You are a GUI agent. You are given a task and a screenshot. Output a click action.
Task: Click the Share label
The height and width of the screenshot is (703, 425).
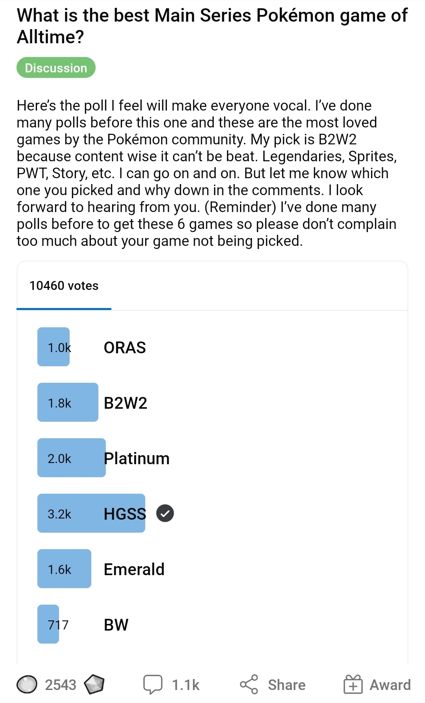click(x=286, y=685)
